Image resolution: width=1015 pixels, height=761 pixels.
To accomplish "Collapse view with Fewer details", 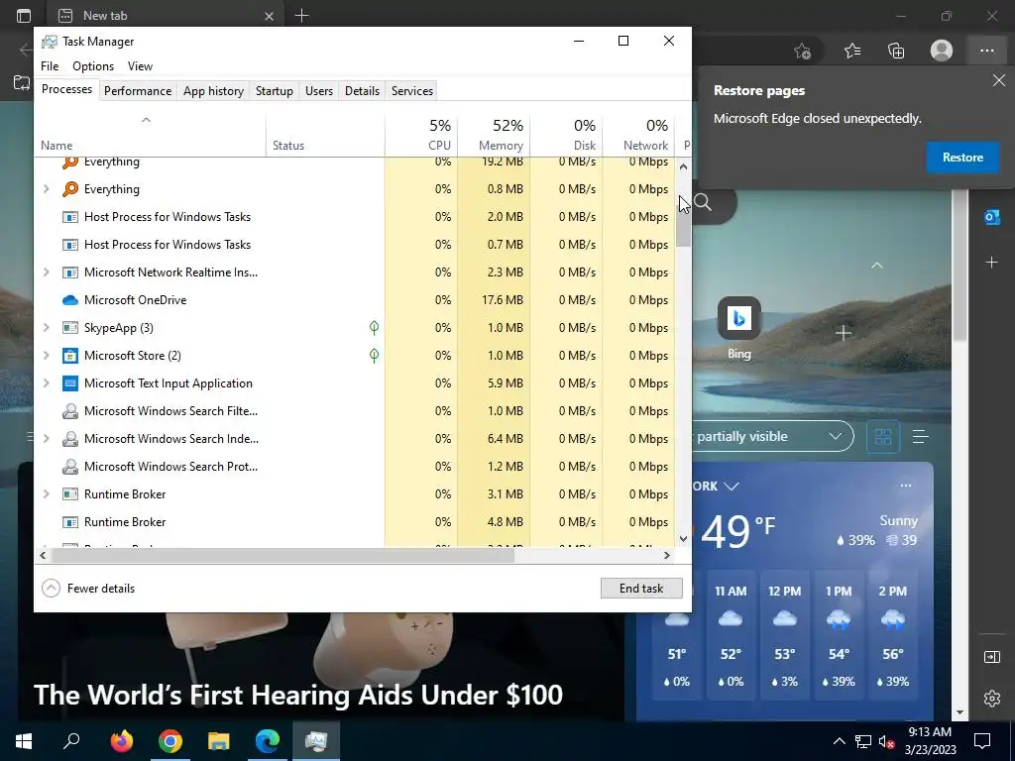I will click(x=88, y=589).
